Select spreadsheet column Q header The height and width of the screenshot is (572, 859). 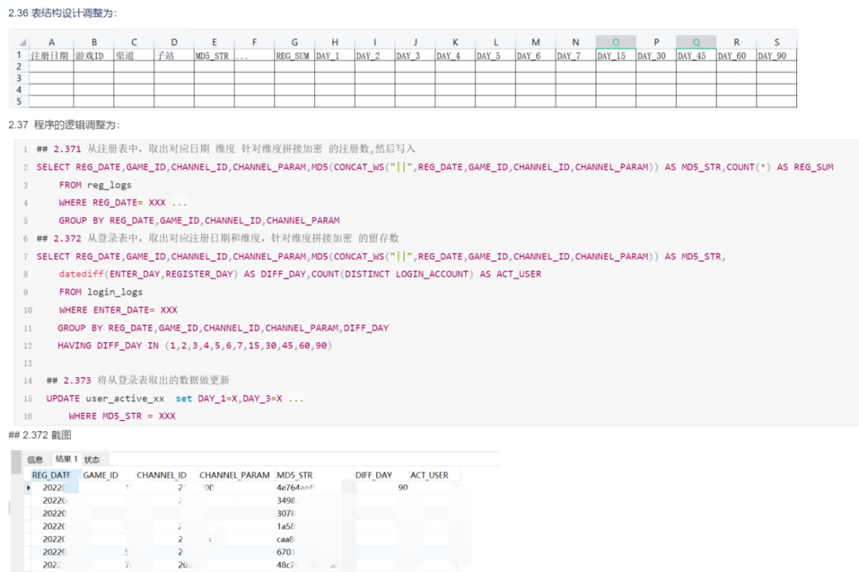click(696, 41)
